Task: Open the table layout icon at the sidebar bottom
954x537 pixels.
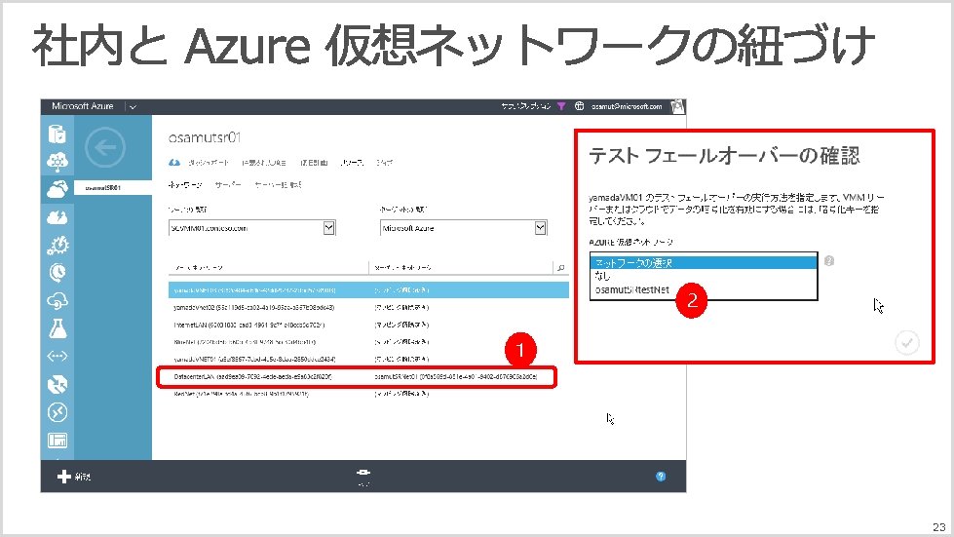Action: (57, 441)
